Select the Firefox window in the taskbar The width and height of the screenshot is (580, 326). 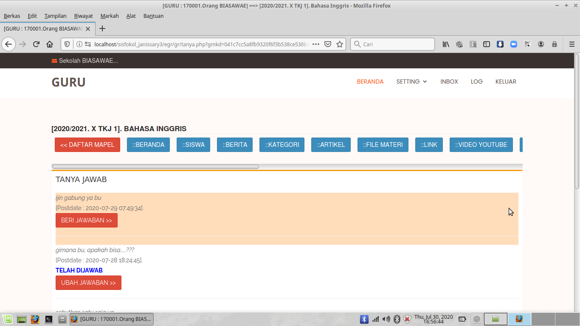click(x=111, y=319)
